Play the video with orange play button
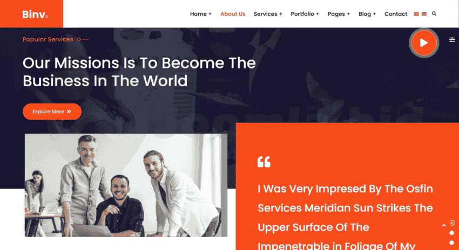459x250 pixels. click(x=424, y=43)
